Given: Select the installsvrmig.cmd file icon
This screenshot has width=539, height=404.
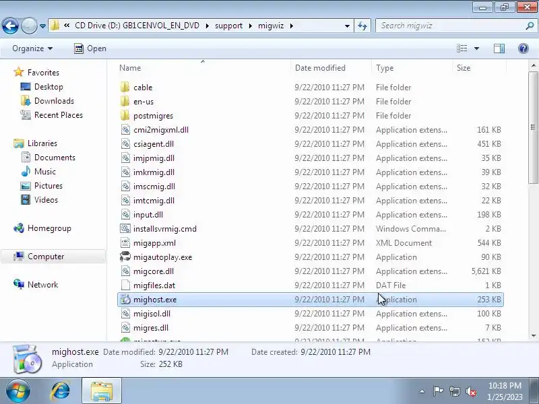Looking at the screenshot, I should point(125,228).
